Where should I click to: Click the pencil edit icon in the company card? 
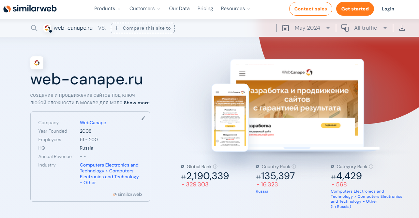click(143, 118)
